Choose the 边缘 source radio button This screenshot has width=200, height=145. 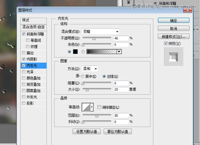point(104,77)
